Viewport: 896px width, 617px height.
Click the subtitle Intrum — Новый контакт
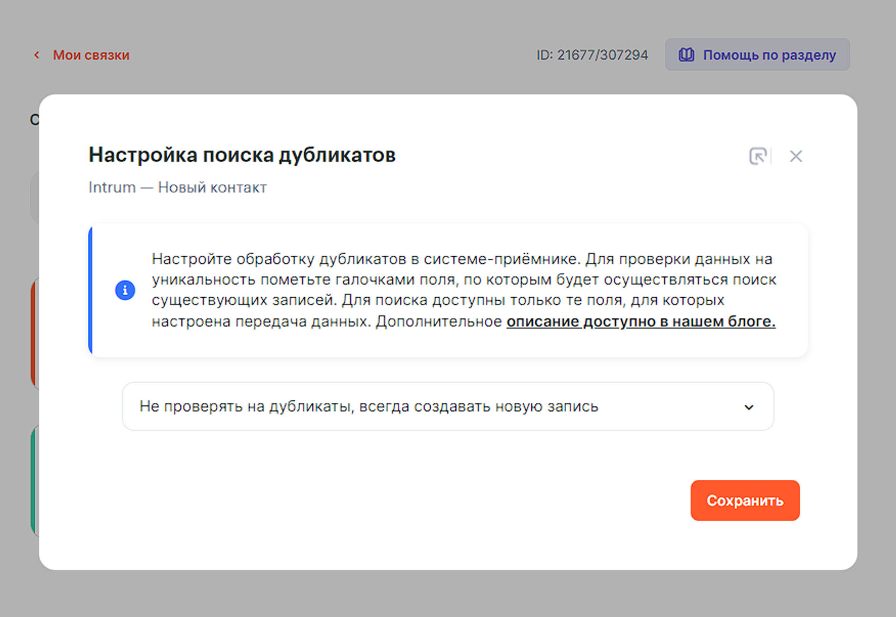pos(178,188)
